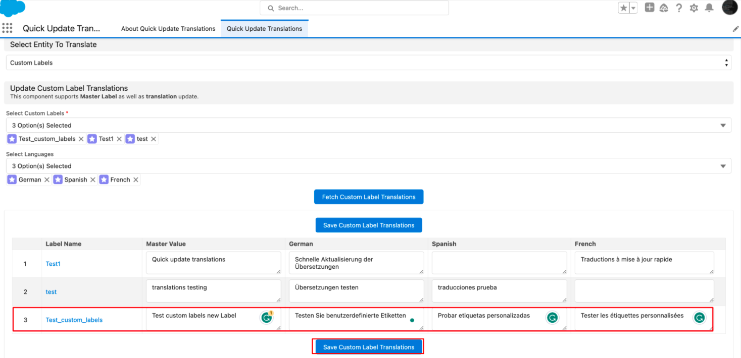741x358 pixels.
Task: Open the App Launcher grid icon
Action: pyautogui.click(x=7, y=28)
